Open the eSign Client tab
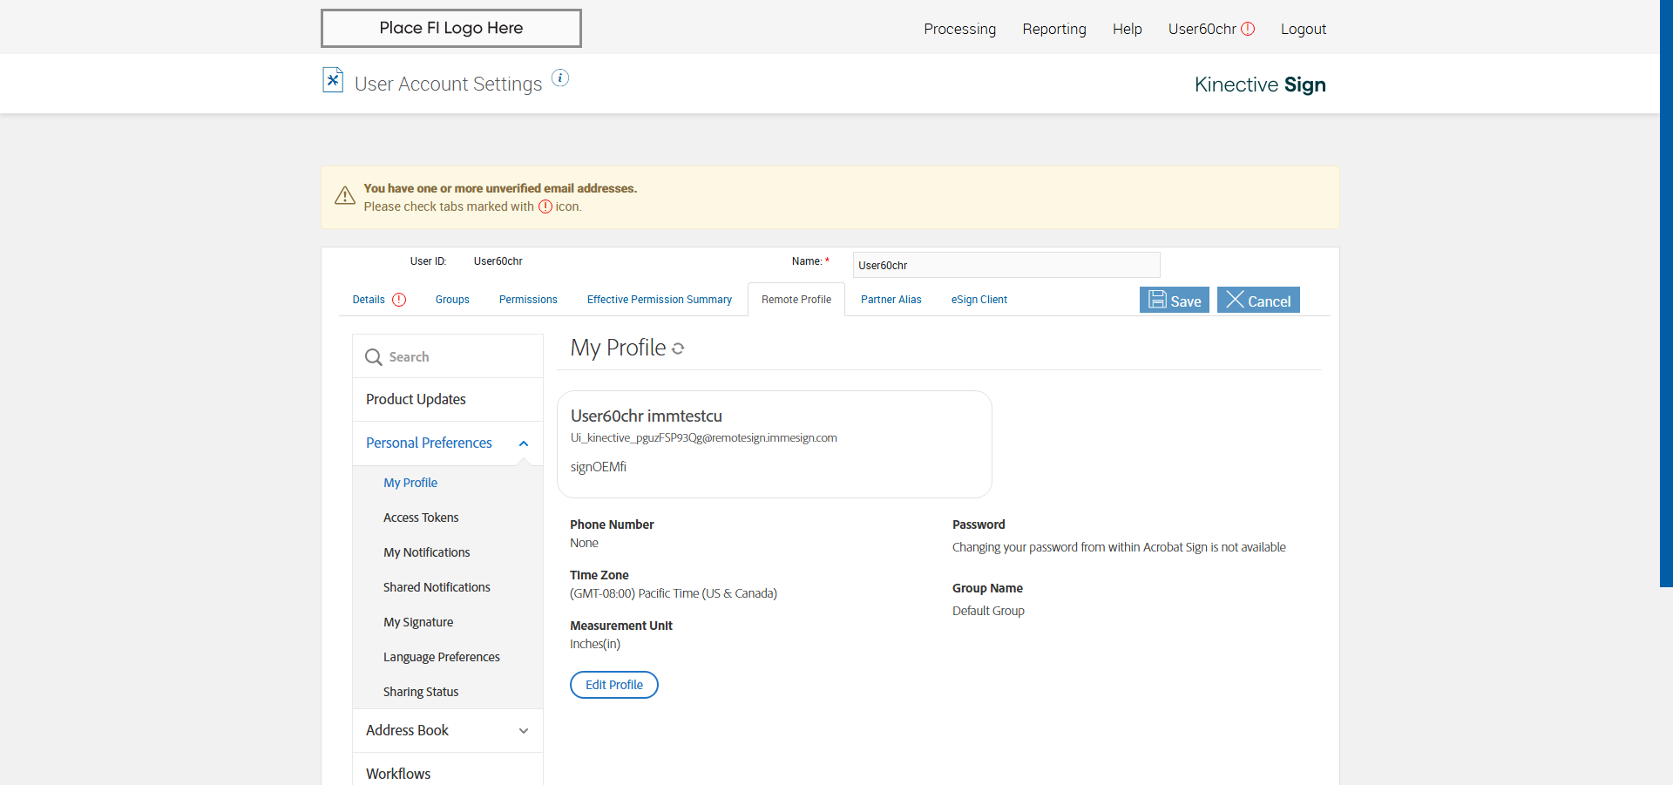This screenshot has width=1673, height=785. coord(979,300)
